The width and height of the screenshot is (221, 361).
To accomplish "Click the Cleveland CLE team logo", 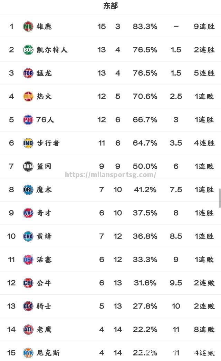I will point(28,306).
